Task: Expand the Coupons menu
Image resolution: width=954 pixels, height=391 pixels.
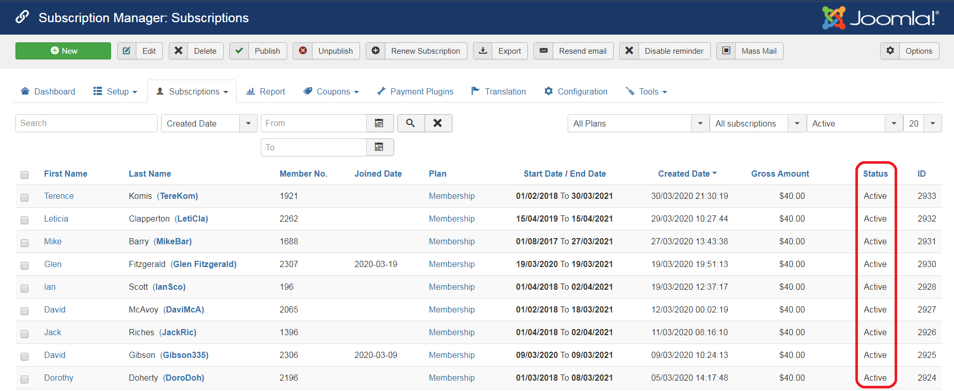Action: [331, 91]
